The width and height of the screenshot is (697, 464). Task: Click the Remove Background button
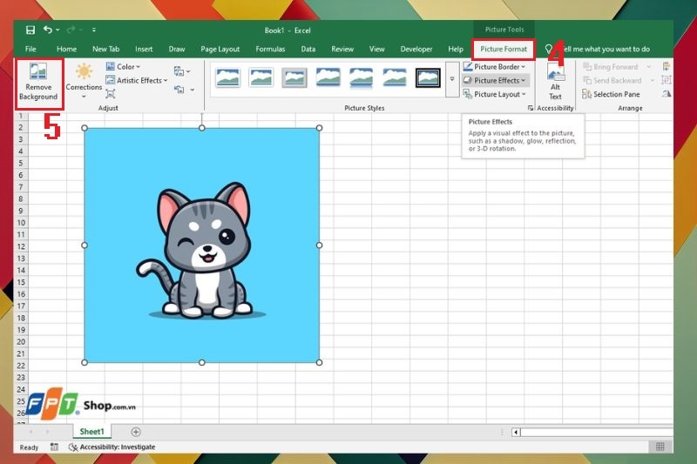point(38,83)
